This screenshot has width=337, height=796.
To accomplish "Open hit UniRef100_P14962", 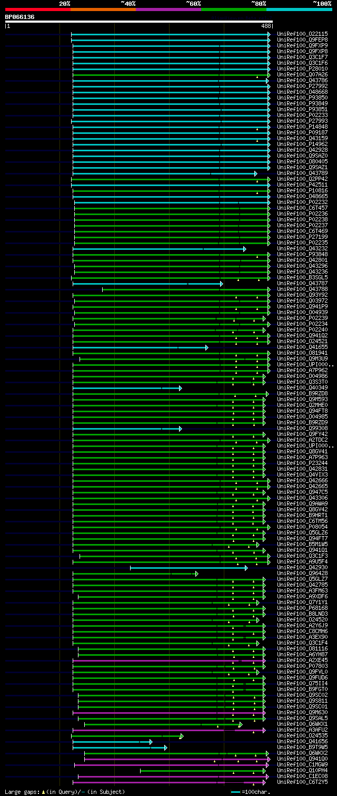I will (x=302, y=144).
